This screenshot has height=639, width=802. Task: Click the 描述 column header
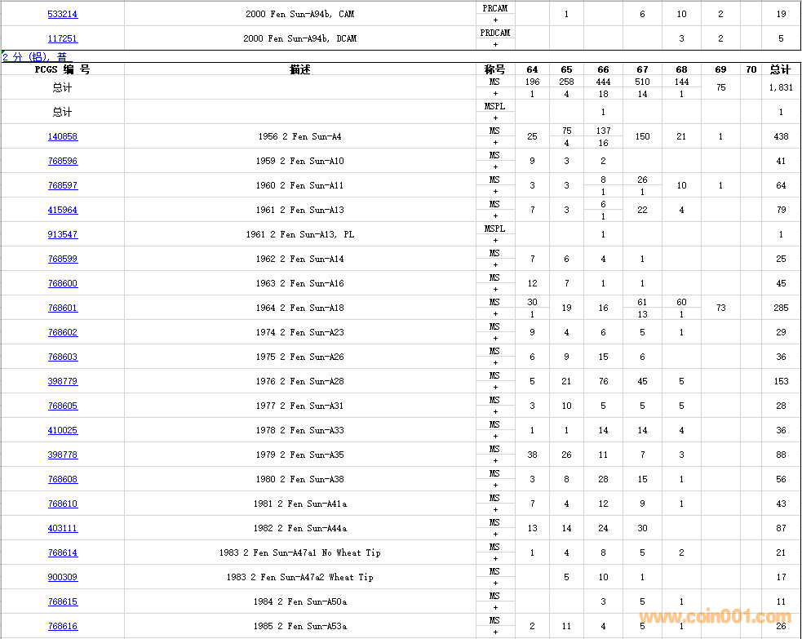pos(299,69)
